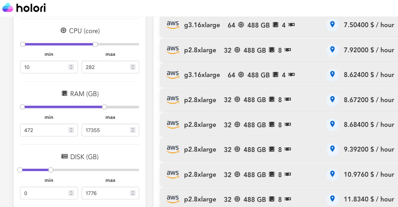The height and width of the screenshot is (207, 398).
Task: Click the CPU chip icon in filters
Action: point(64,31)
